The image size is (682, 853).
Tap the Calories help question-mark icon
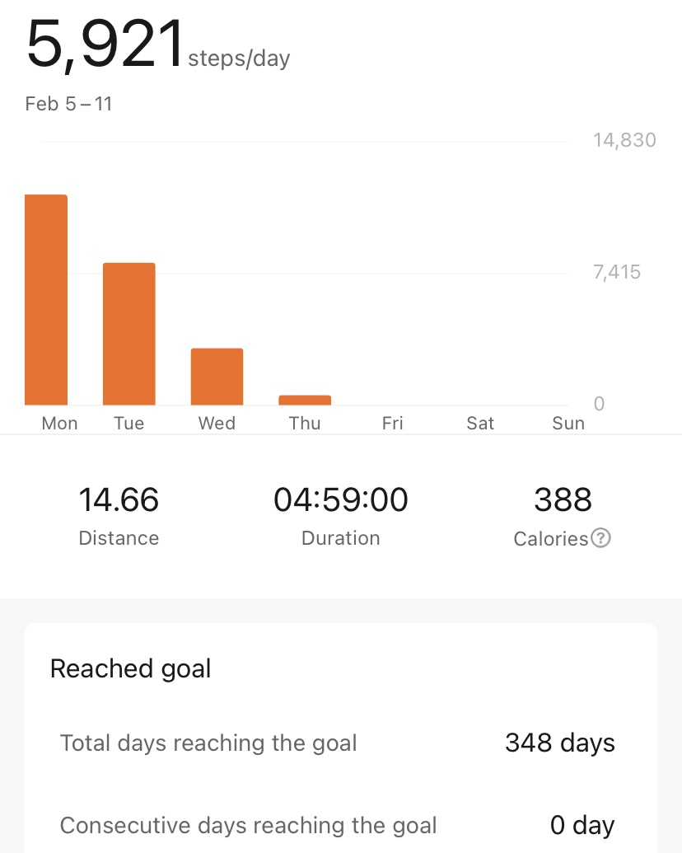tap(600, 538)
